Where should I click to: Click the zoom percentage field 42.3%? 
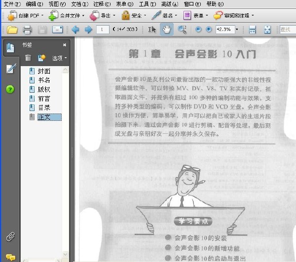[x=225, y=30]
